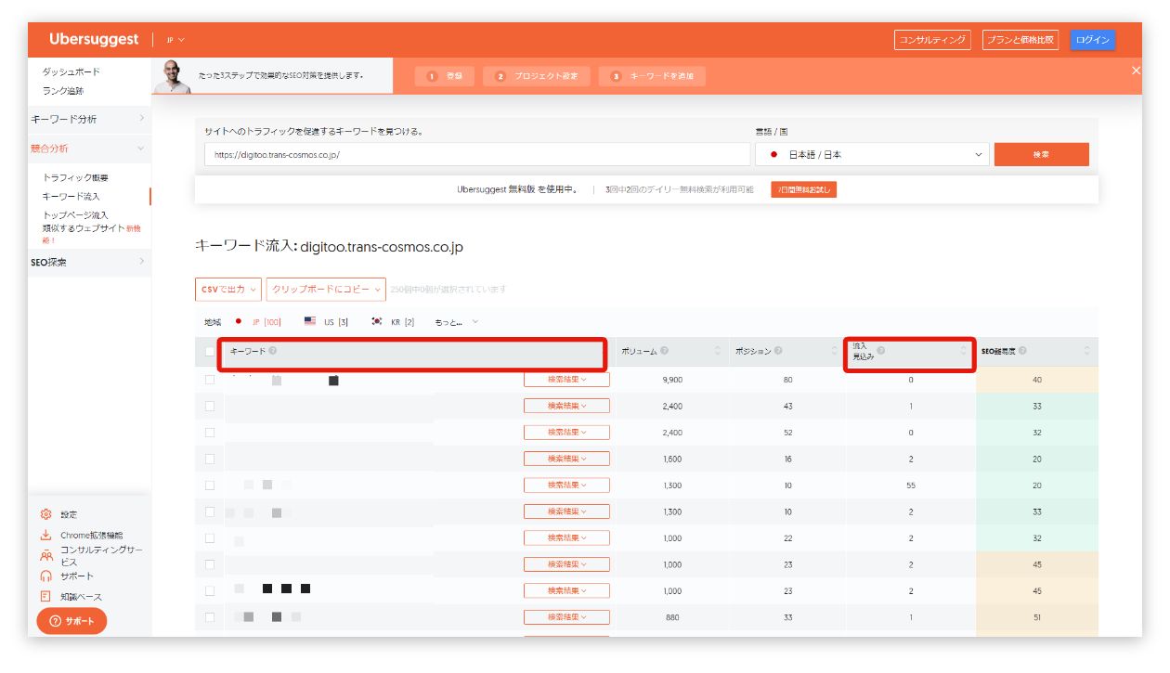The width and height of the screenshot is (1170, 673).
Task: Open ランク追跡 in sidebar
Action: point(63,91)
